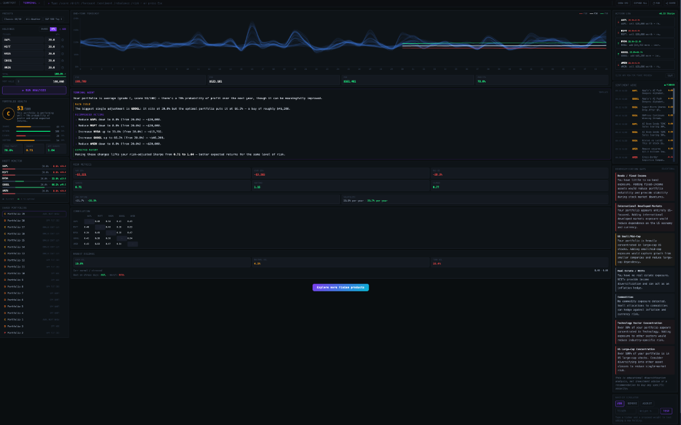
Task: Click the International Developed Markets card
Action: [644, 217]
